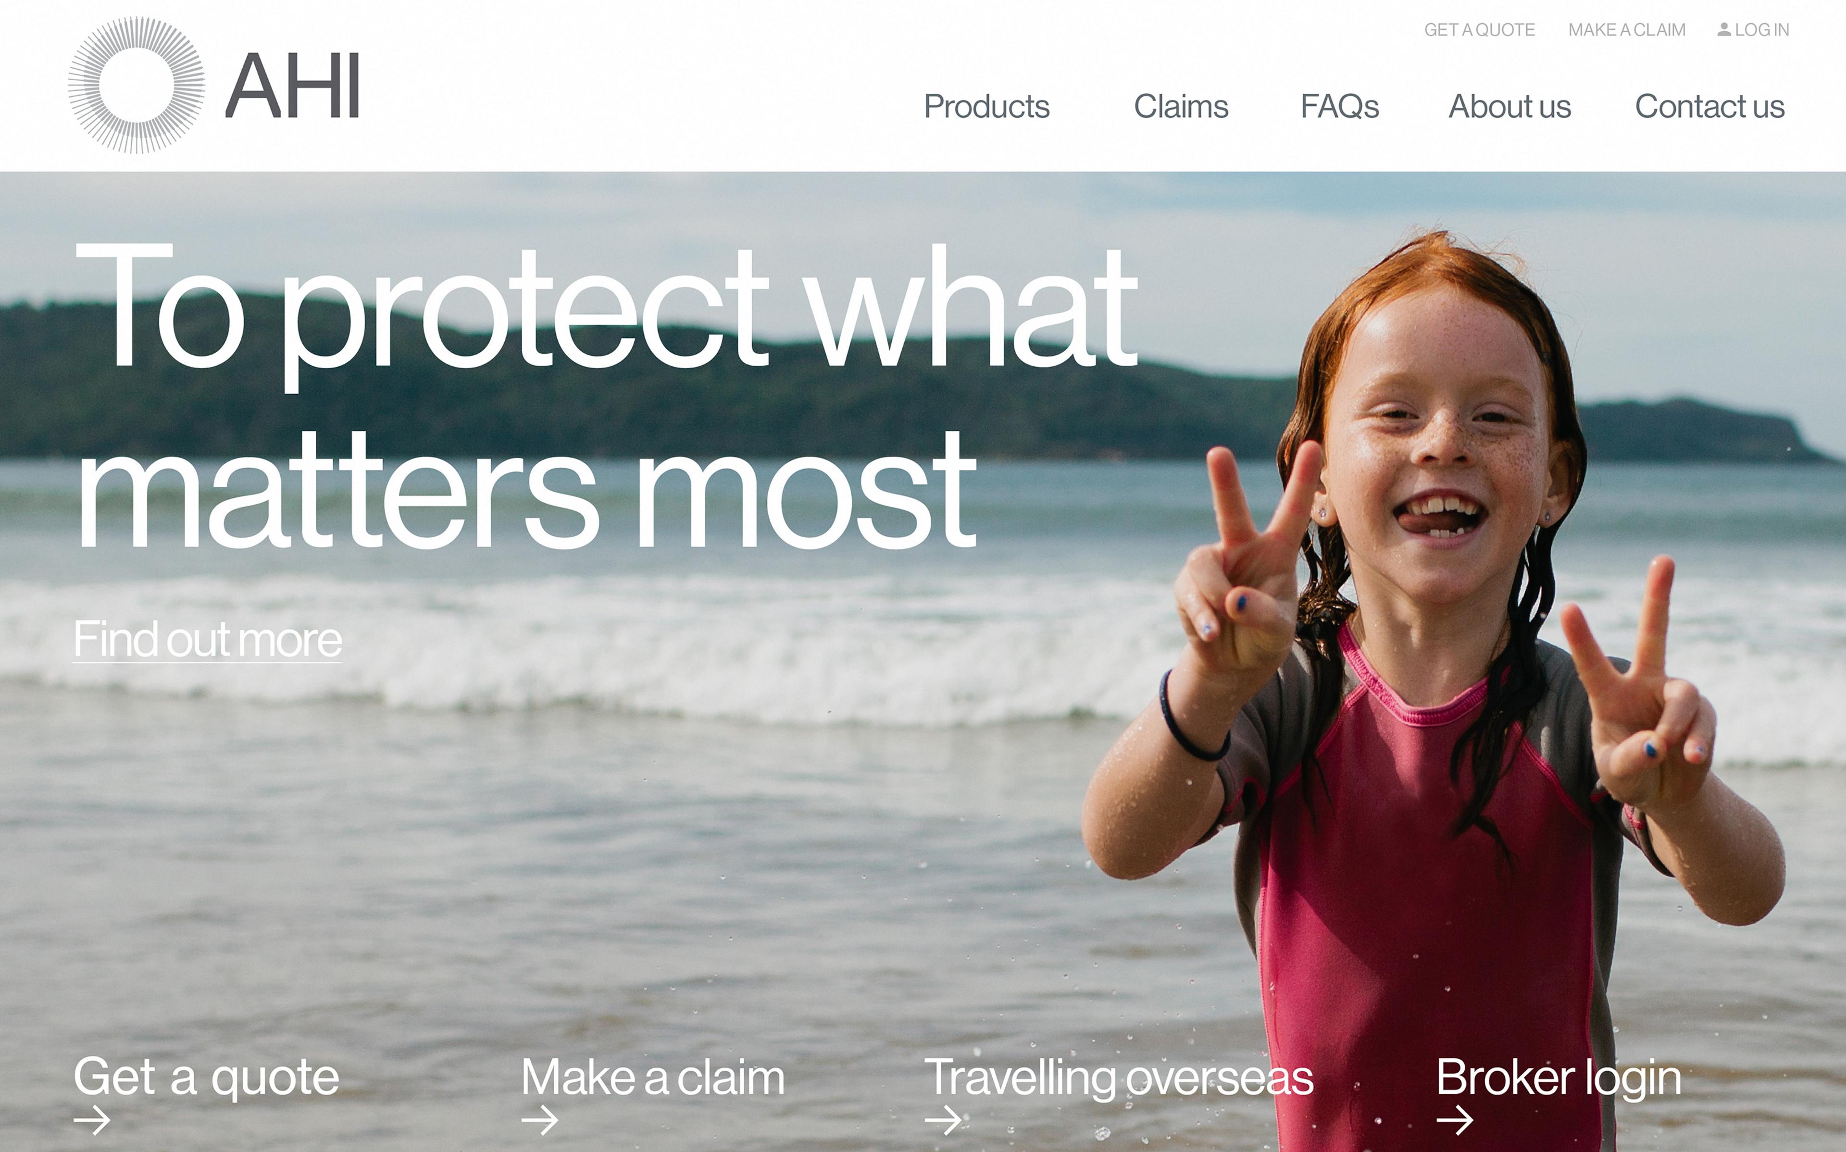Open the About us section
This screenshot has width=1846, height=1152.
(1509, 107)
